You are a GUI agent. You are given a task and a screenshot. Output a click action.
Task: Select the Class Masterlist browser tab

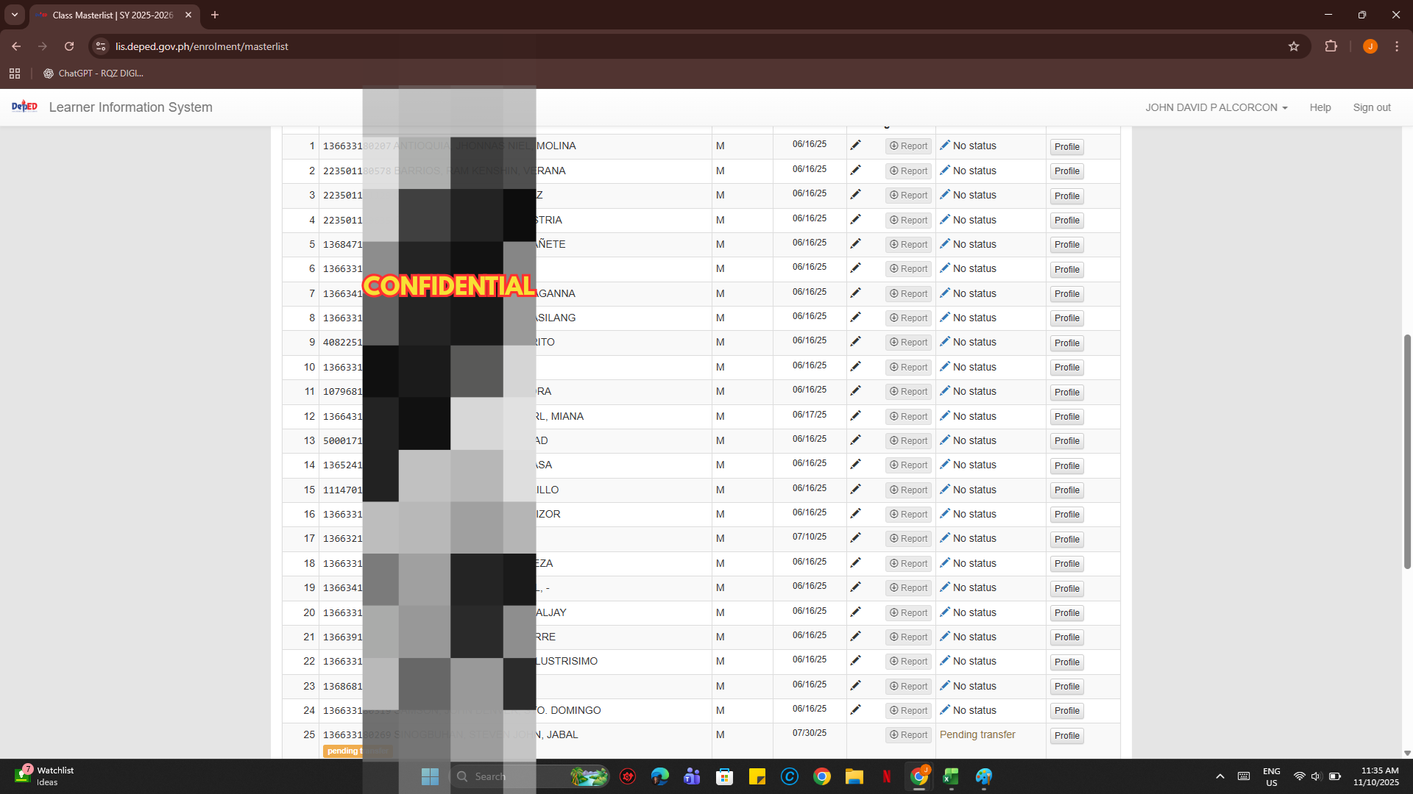pos(112,15)
